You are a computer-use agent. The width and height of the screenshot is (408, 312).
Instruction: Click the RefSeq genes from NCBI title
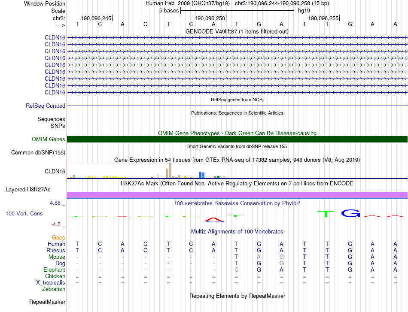tap(237, 100)
